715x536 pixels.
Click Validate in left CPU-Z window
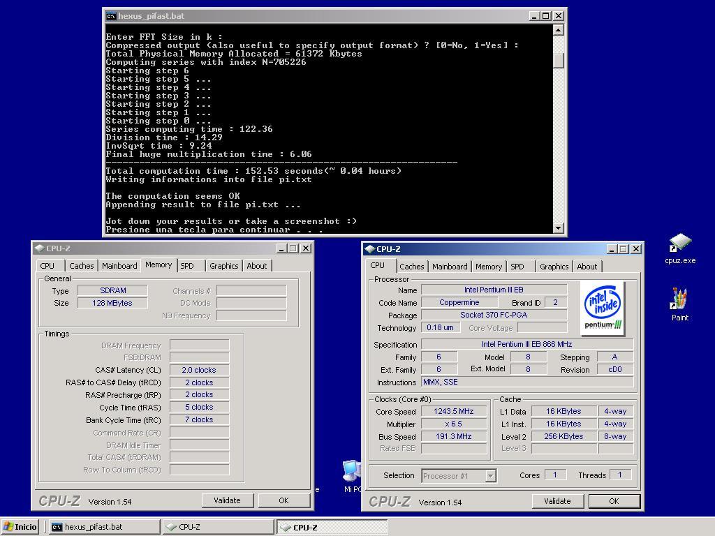[x=227, y=500]
